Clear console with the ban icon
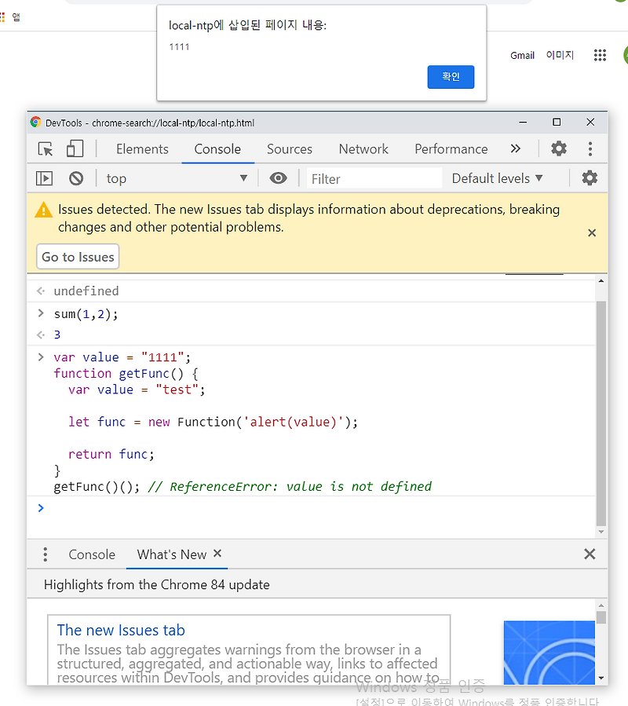Screen dimensions: 628x706 coord(76,178)
